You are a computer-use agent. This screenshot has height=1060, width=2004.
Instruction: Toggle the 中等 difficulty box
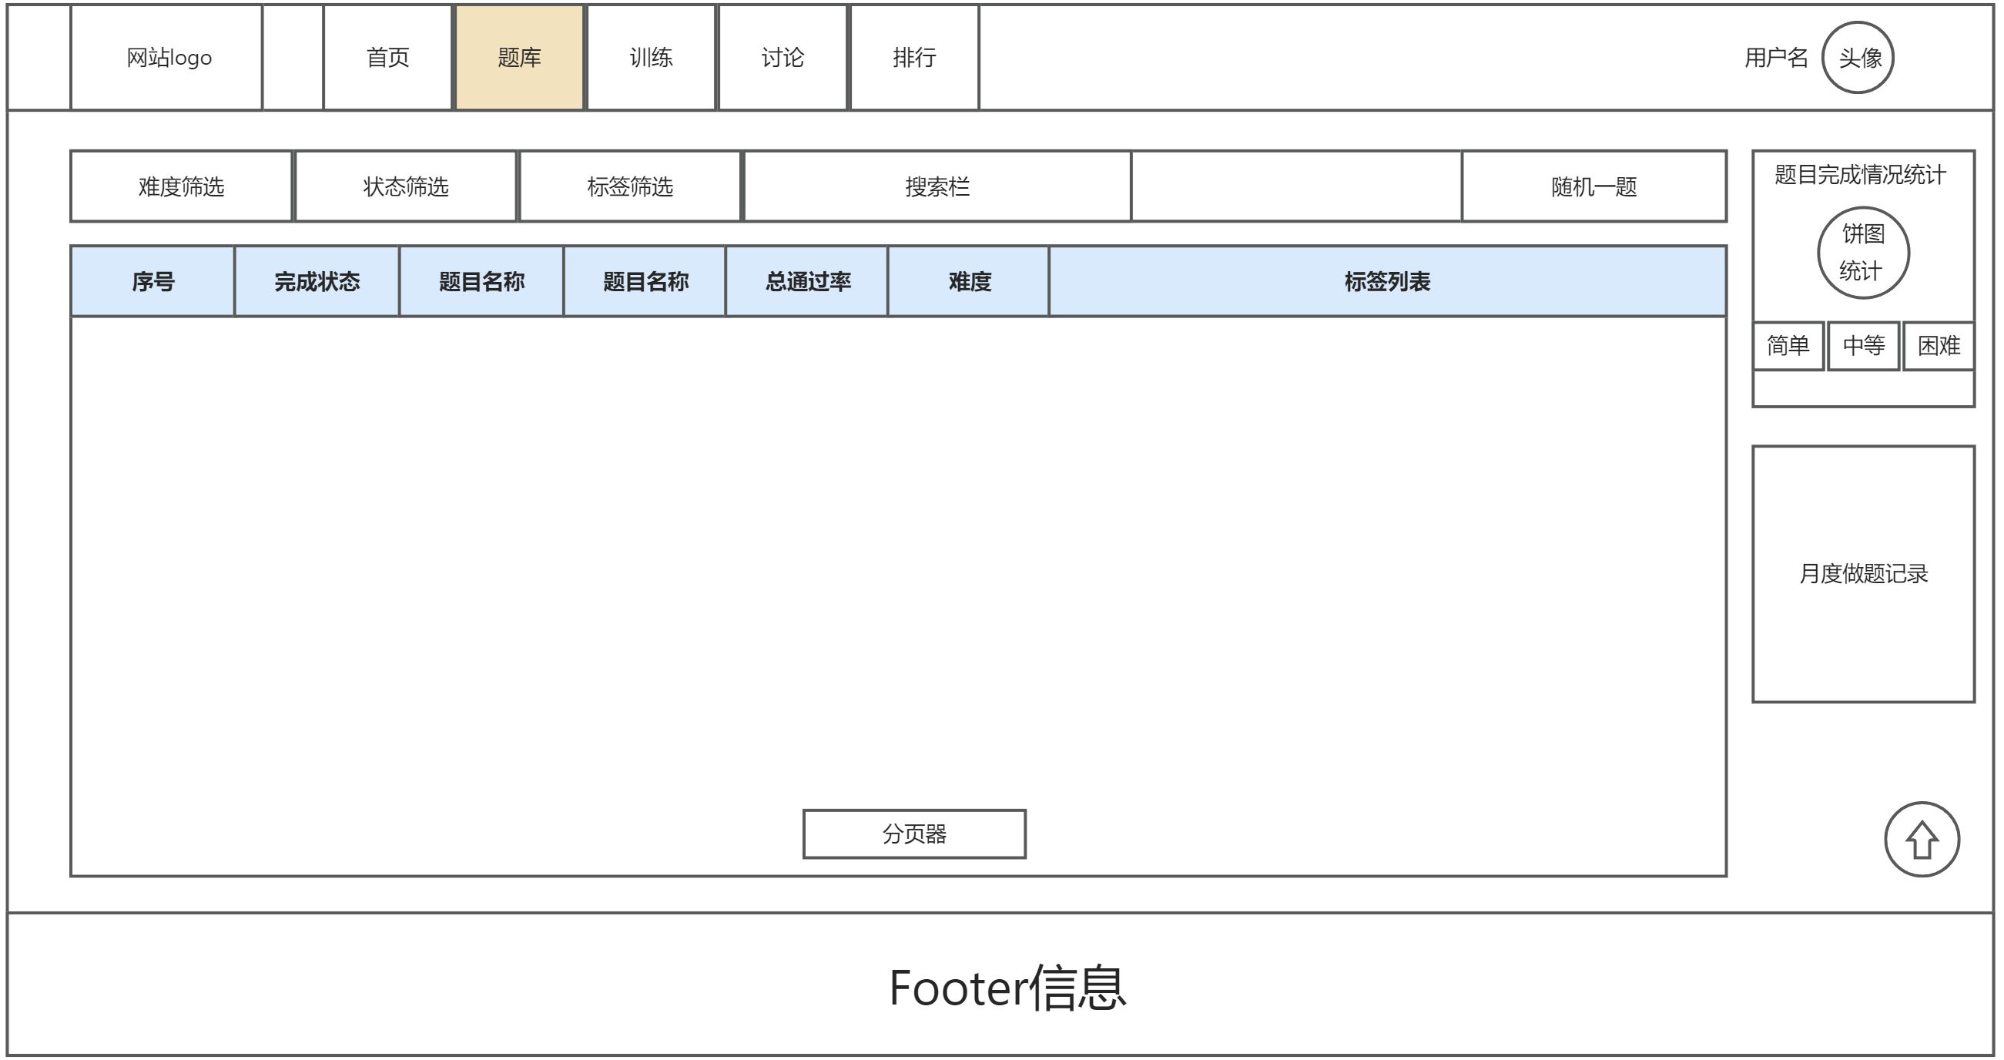click(x=1863, y=346)
